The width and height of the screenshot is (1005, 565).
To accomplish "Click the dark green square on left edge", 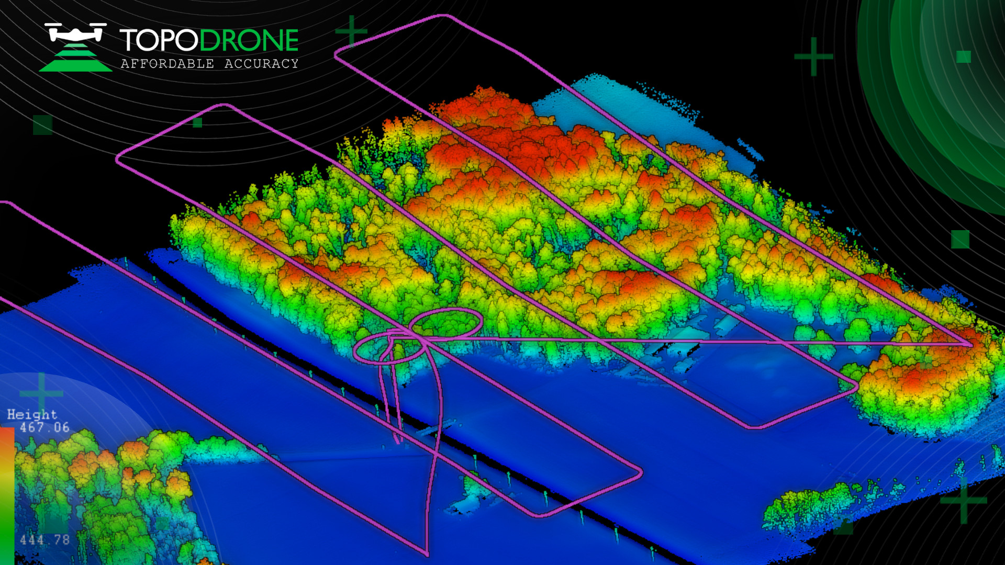I will click(42, 125).
